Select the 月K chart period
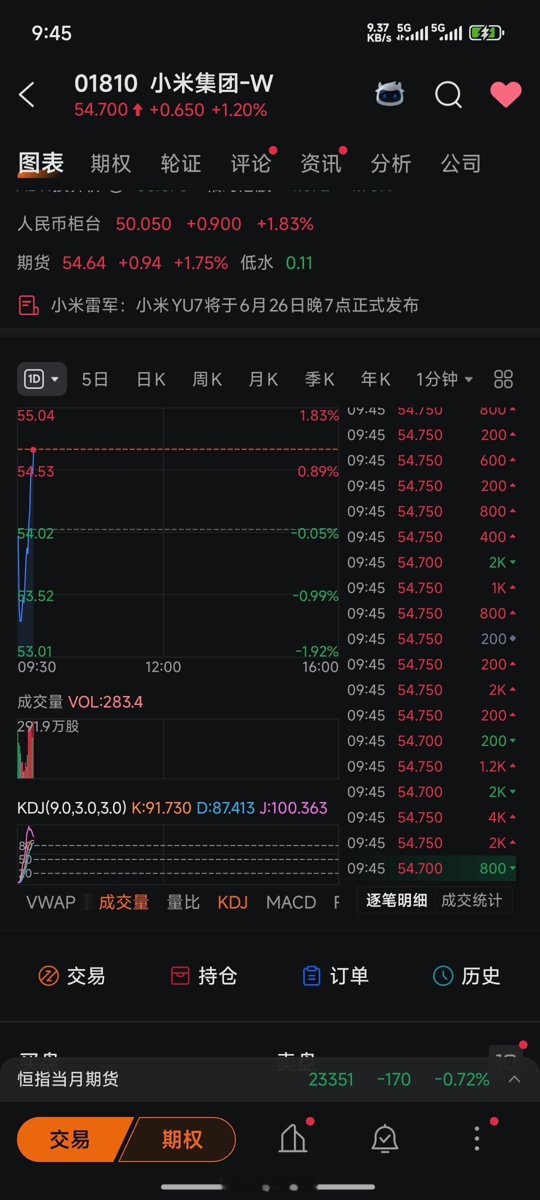Screen dimensions: 540x1200 [x=263, y=379]
